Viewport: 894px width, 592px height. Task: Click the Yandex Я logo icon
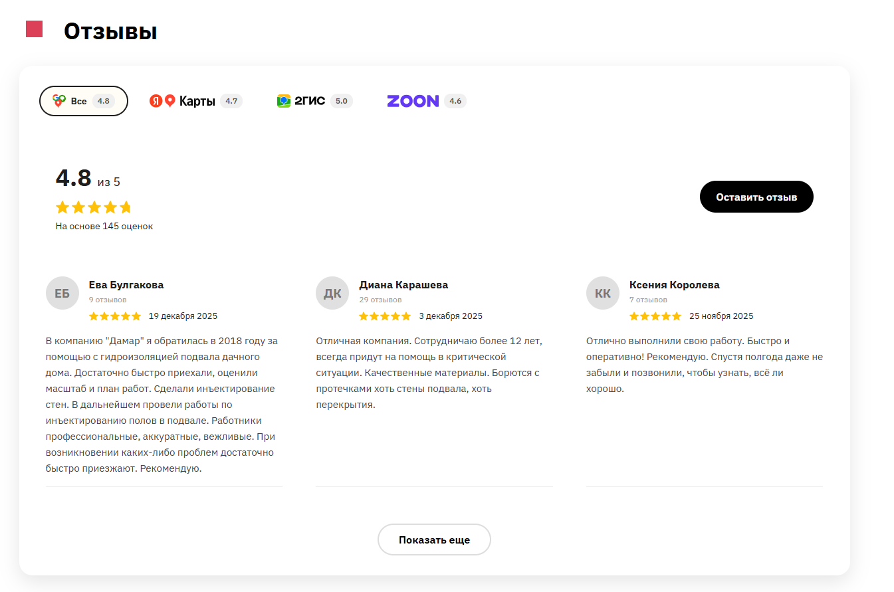(x=156, y=101)
